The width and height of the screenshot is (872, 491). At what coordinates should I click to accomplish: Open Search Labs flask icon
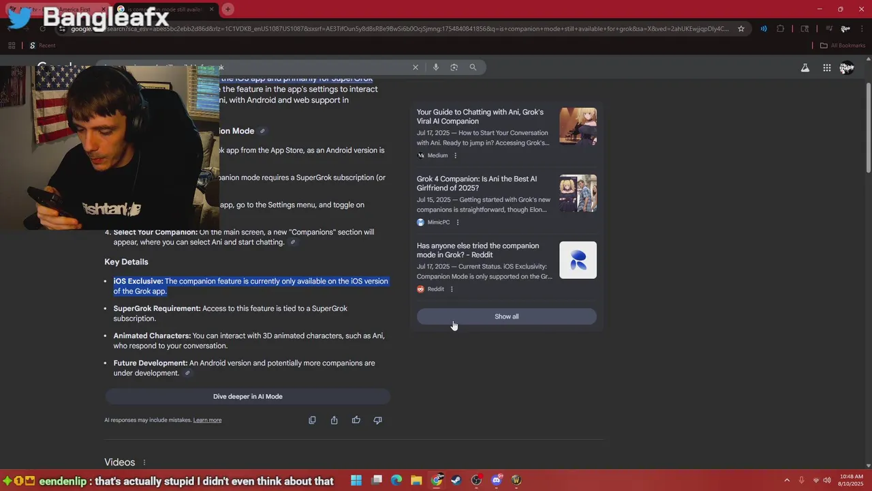(805, 68)
